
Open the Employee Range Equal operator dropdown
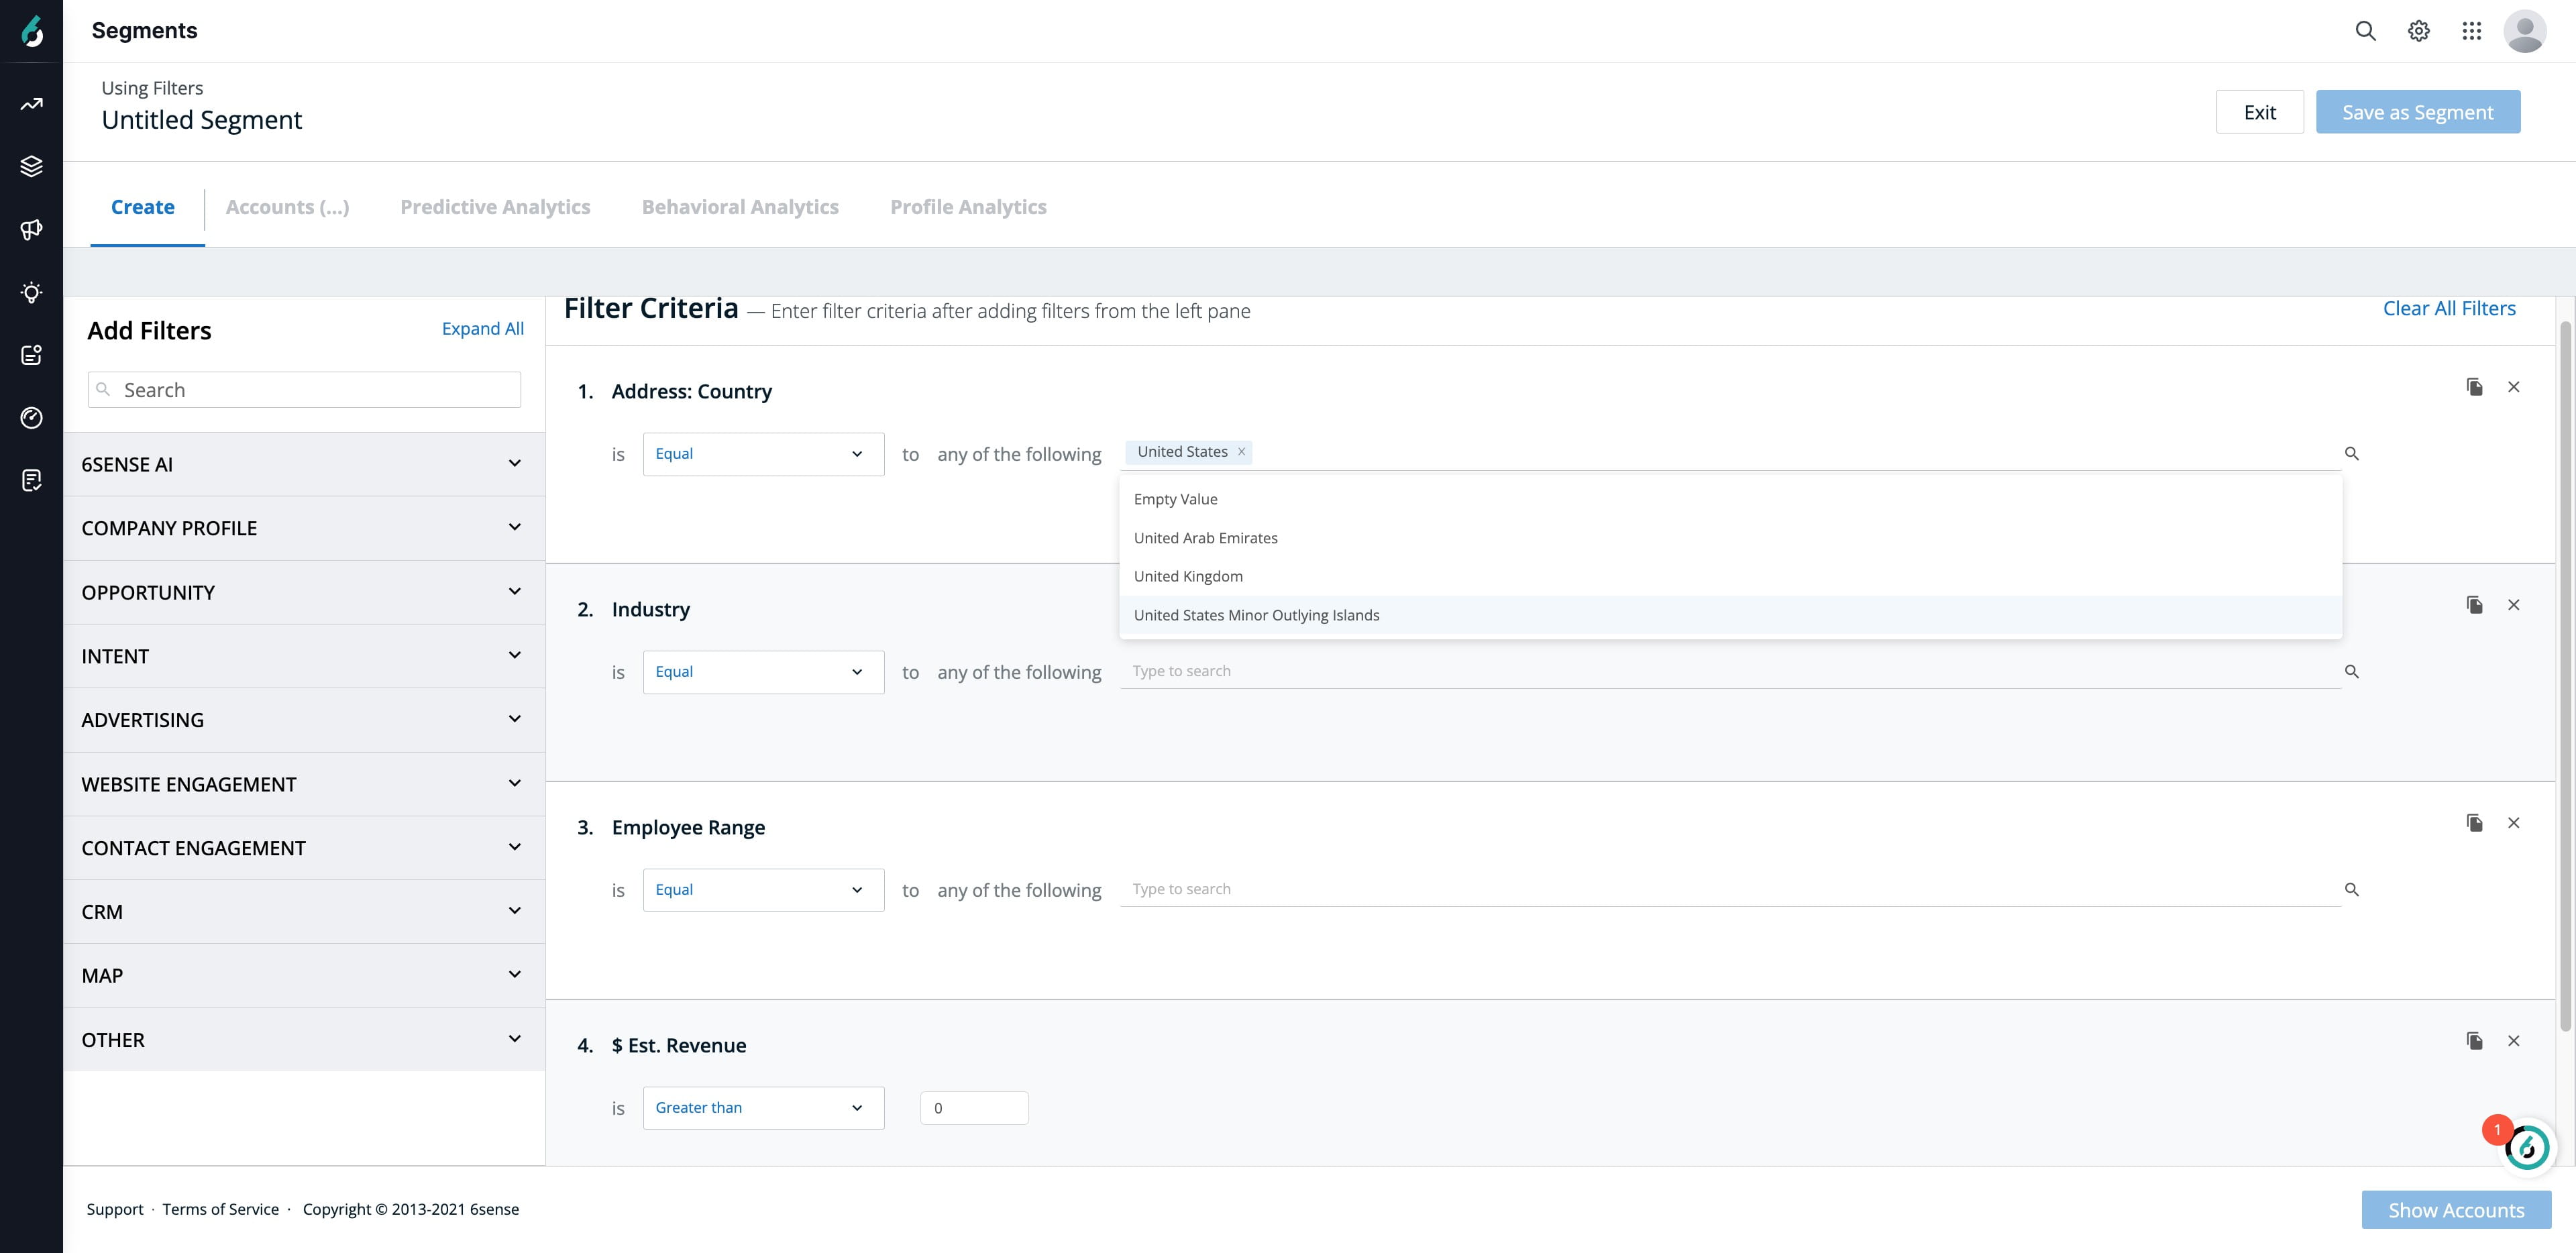763,890
